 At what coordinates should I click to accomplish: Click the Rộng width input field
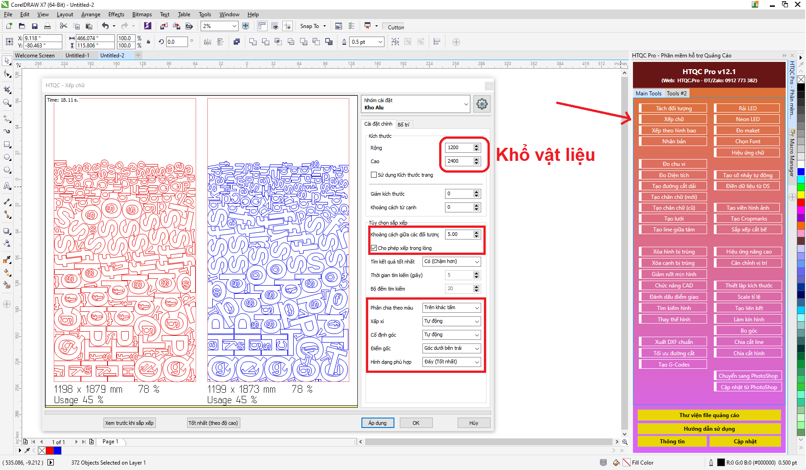pyautogui.click(x=459, y=148)
